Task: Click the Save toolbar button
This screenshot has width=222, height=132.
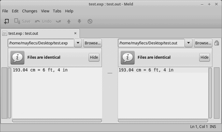Action: 22,21
